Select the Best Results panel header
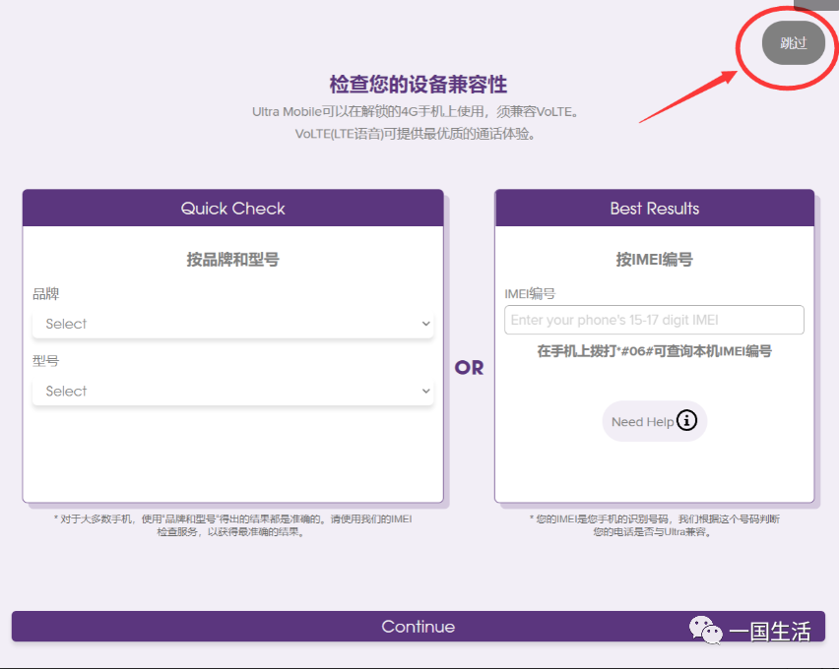 coord(655,208)
